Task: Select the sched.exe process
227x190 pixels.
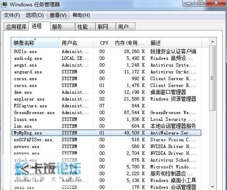Action: (x=106, y=160)
